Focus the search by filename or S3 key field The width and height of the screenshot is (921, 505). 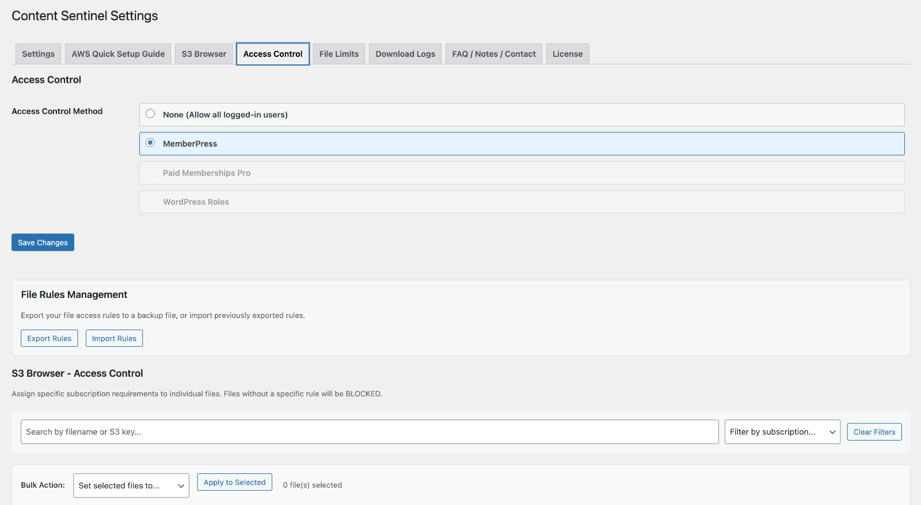click(369, 432)
